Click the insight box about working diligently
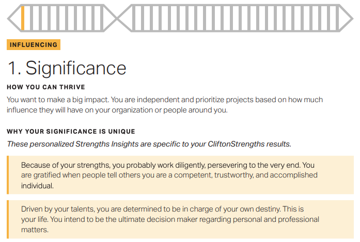 click(x=180, y=175)
